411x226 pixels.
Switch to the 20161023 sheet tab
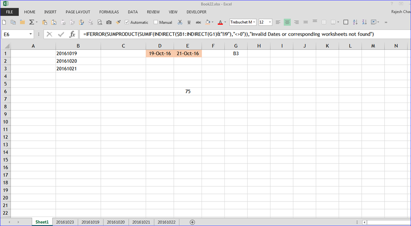click(x=65, y=222)
